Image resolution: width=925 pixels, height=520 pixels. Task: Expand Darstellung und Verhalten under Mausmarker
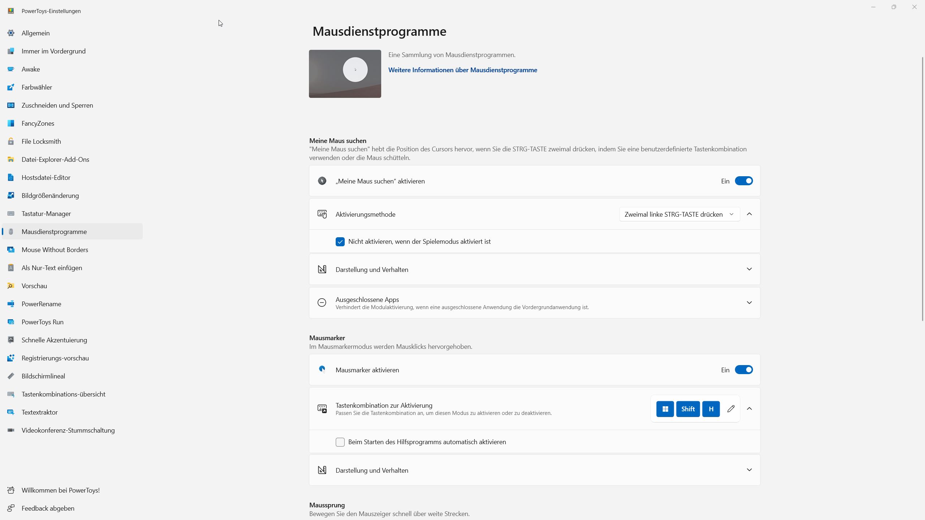749,470
